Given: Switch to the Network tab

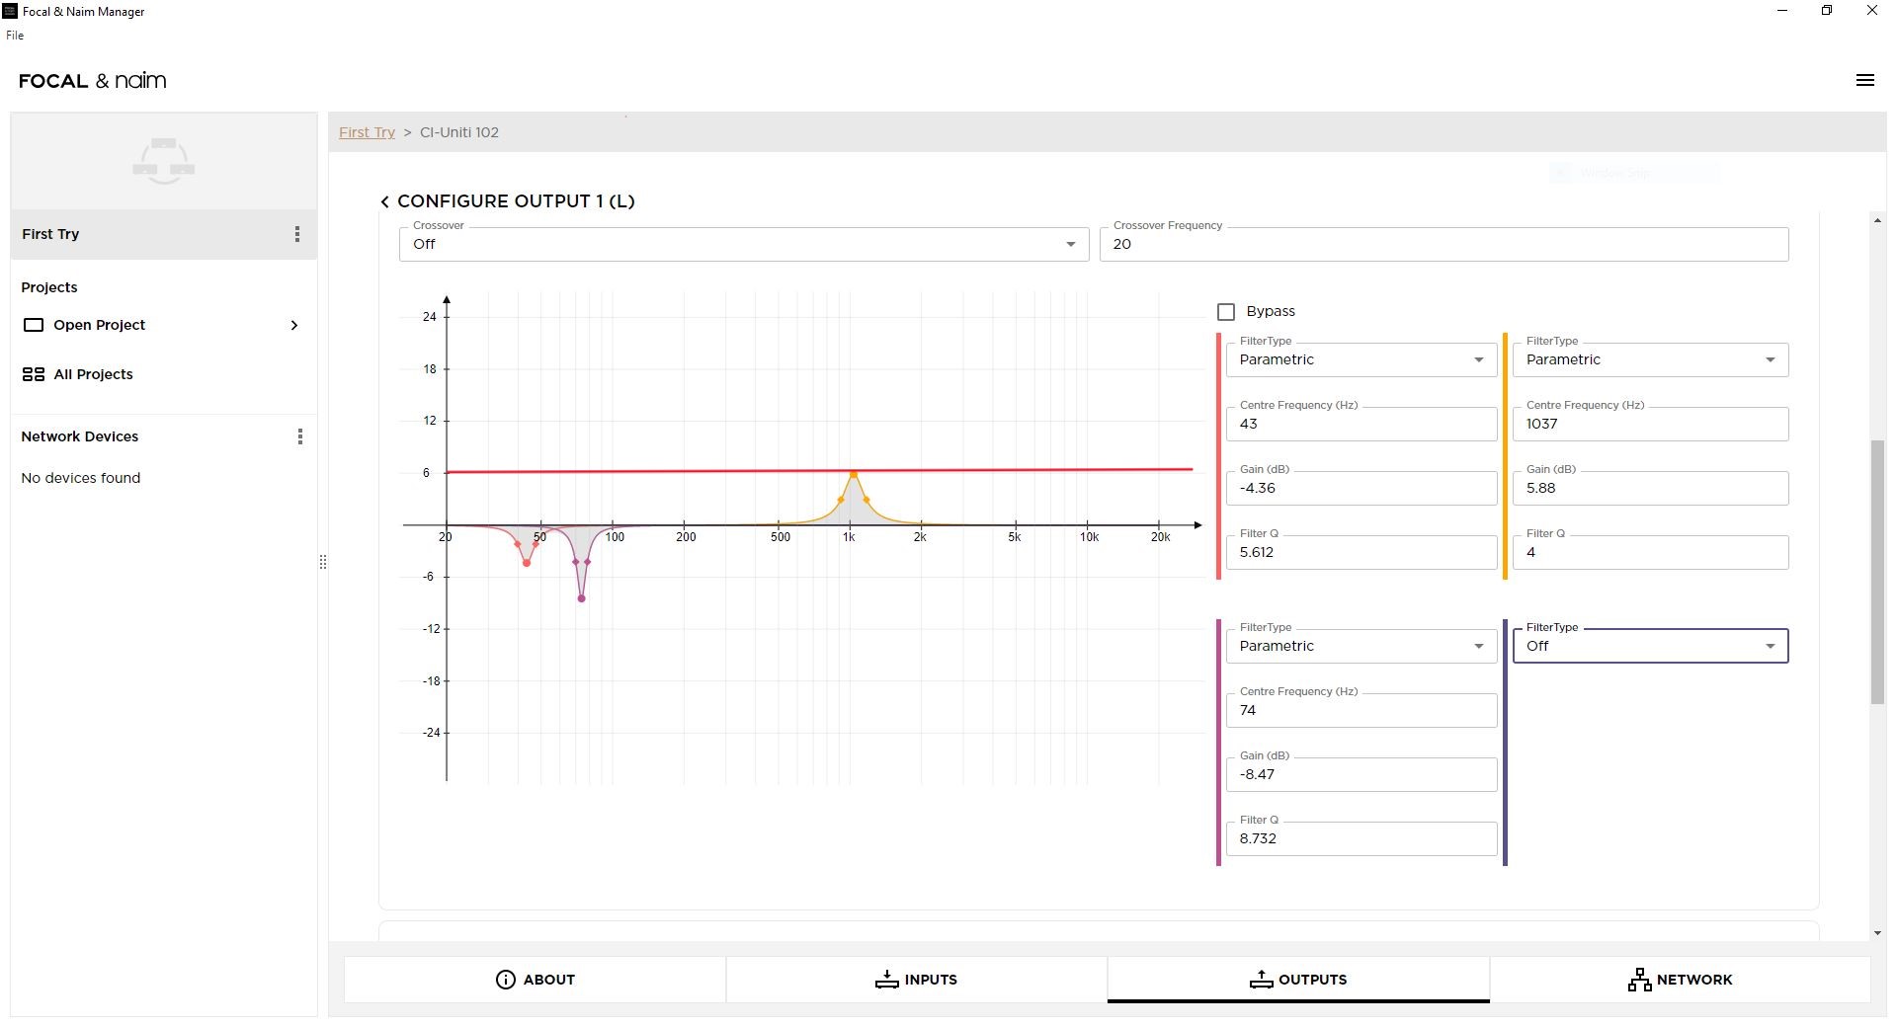Looking at the screenshot, I should (x=1680, y=980).
